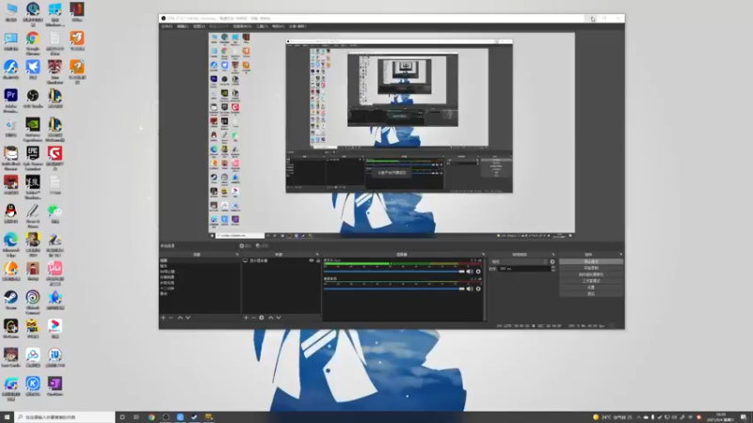Move the selected source down
This screenshot has width=753, height=423.
coord(279,318)
